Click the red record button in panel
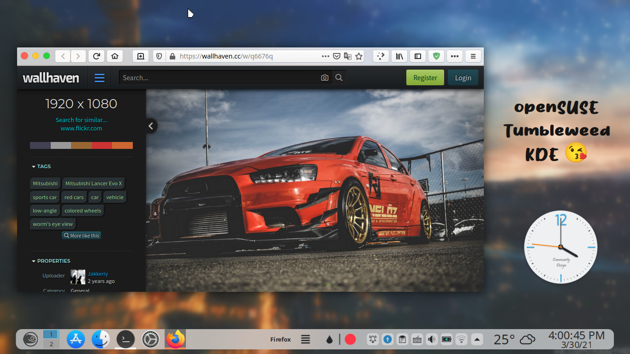This screenshot has width=630, height=354. [351, 340]
